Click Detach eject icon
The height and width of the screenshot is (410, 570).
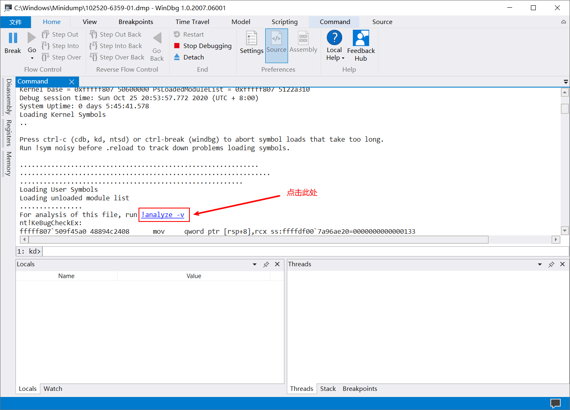[x=177, y=57]
